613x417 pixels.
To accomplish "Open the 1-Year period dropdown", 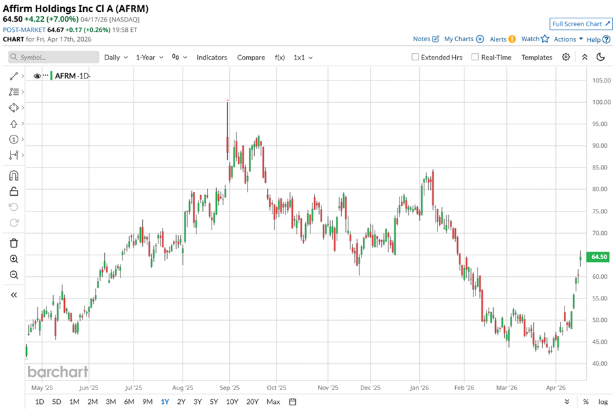I will (x=149, y=57).
